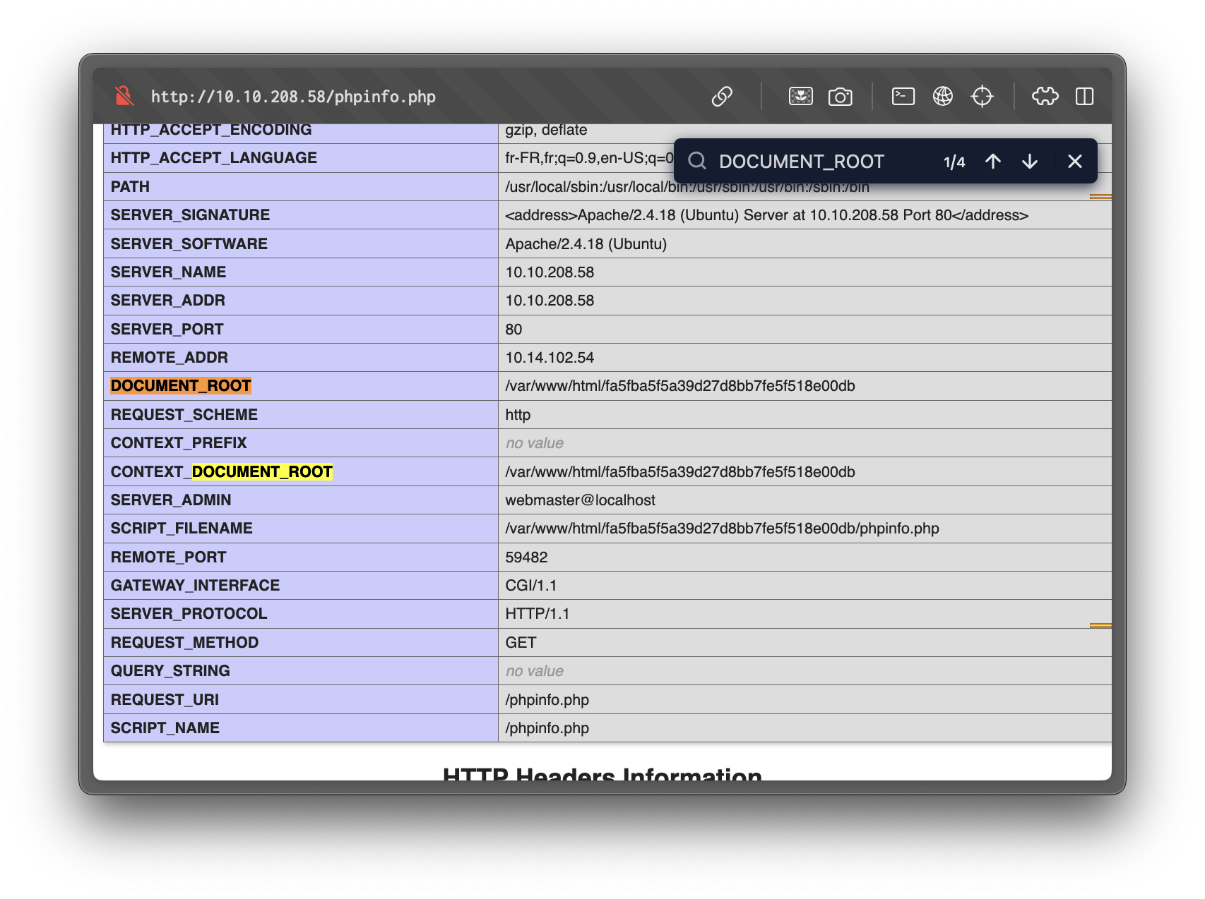Screen dimensions: 1205x899
Task: Jump to next search match
Action: (x=1030, y=162)
